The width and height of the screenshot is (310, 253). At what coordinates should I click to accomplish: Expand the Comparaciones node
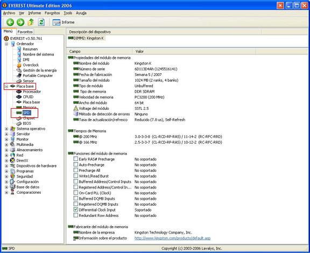(x=6, y=192)
